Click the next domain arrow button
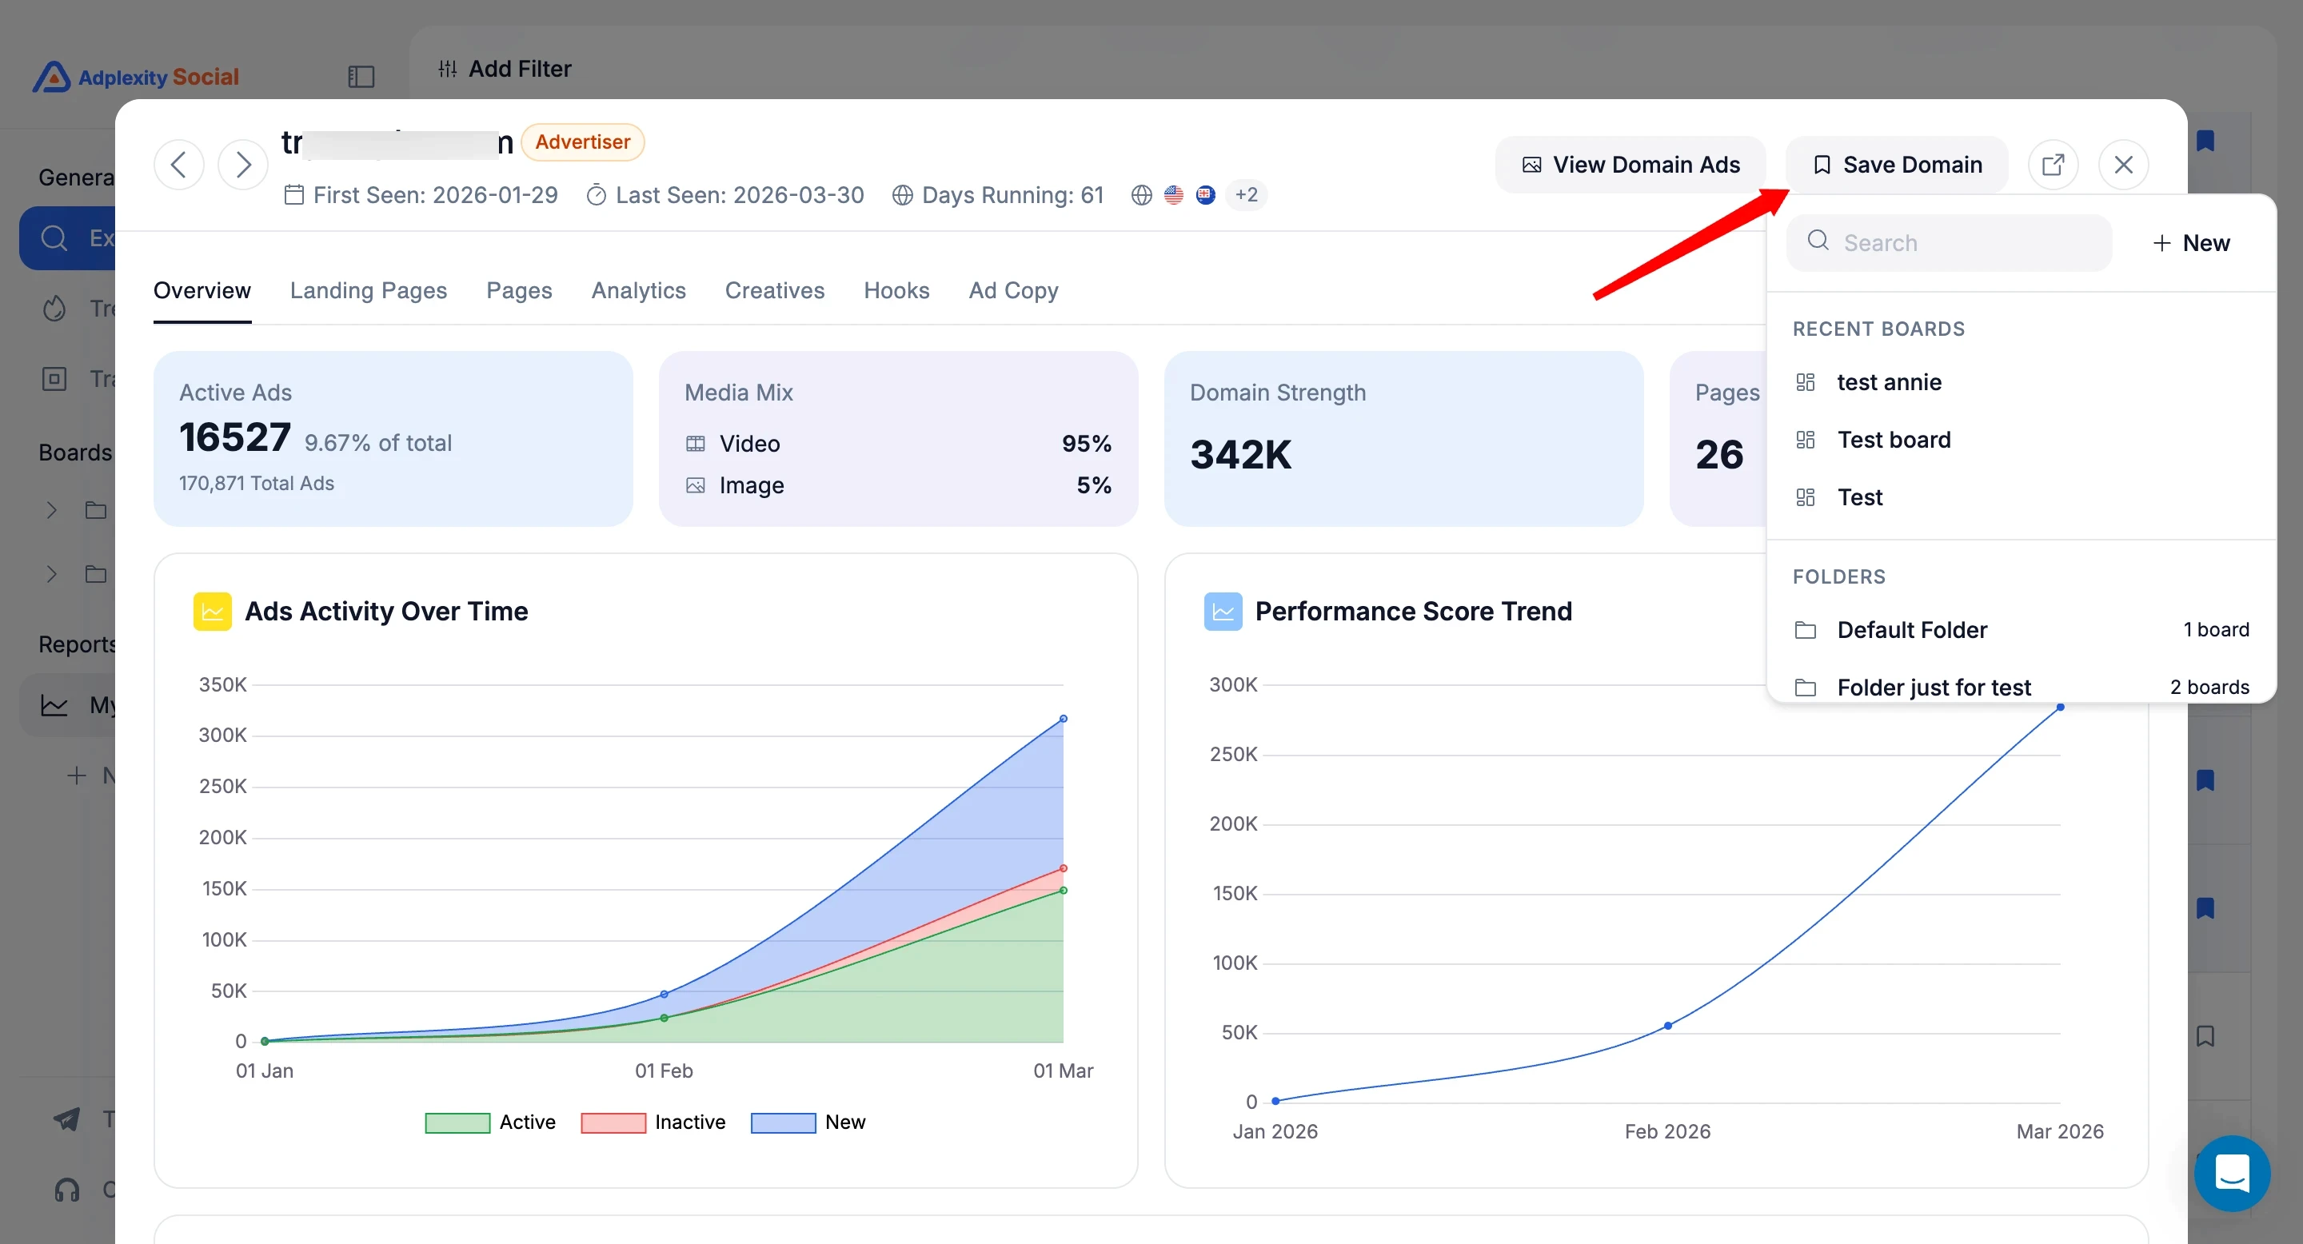 click(x=242, y=165)
